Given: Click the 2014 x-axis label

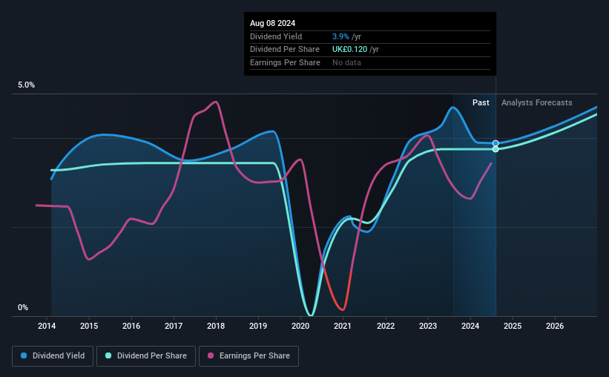Looking at the screenshot, I should pos(47,326).
